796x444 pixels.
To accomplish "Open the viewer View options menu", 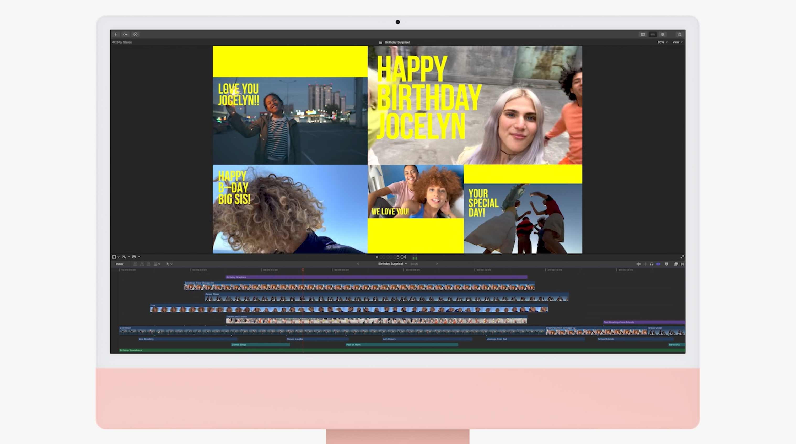I will pos(677,42).
